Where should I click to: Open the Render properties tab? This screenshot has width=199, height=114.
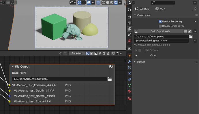tap(129, 17)
